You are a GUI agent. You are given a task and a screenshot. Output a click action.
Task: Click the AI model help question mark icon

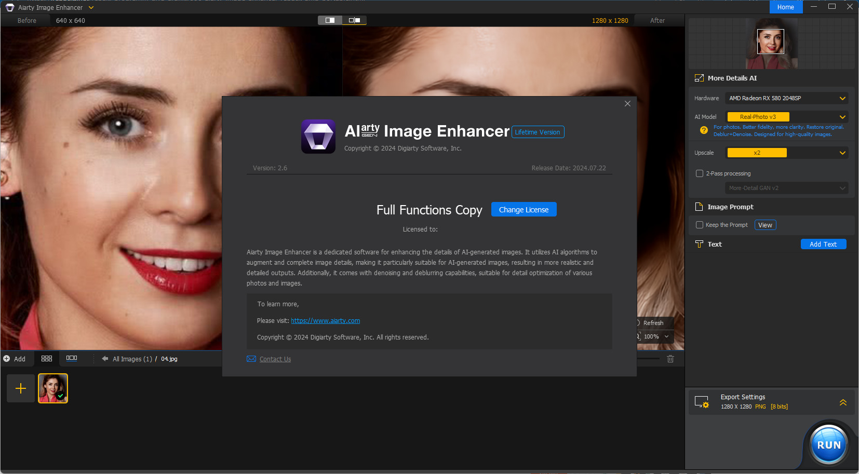pos(704,130)
